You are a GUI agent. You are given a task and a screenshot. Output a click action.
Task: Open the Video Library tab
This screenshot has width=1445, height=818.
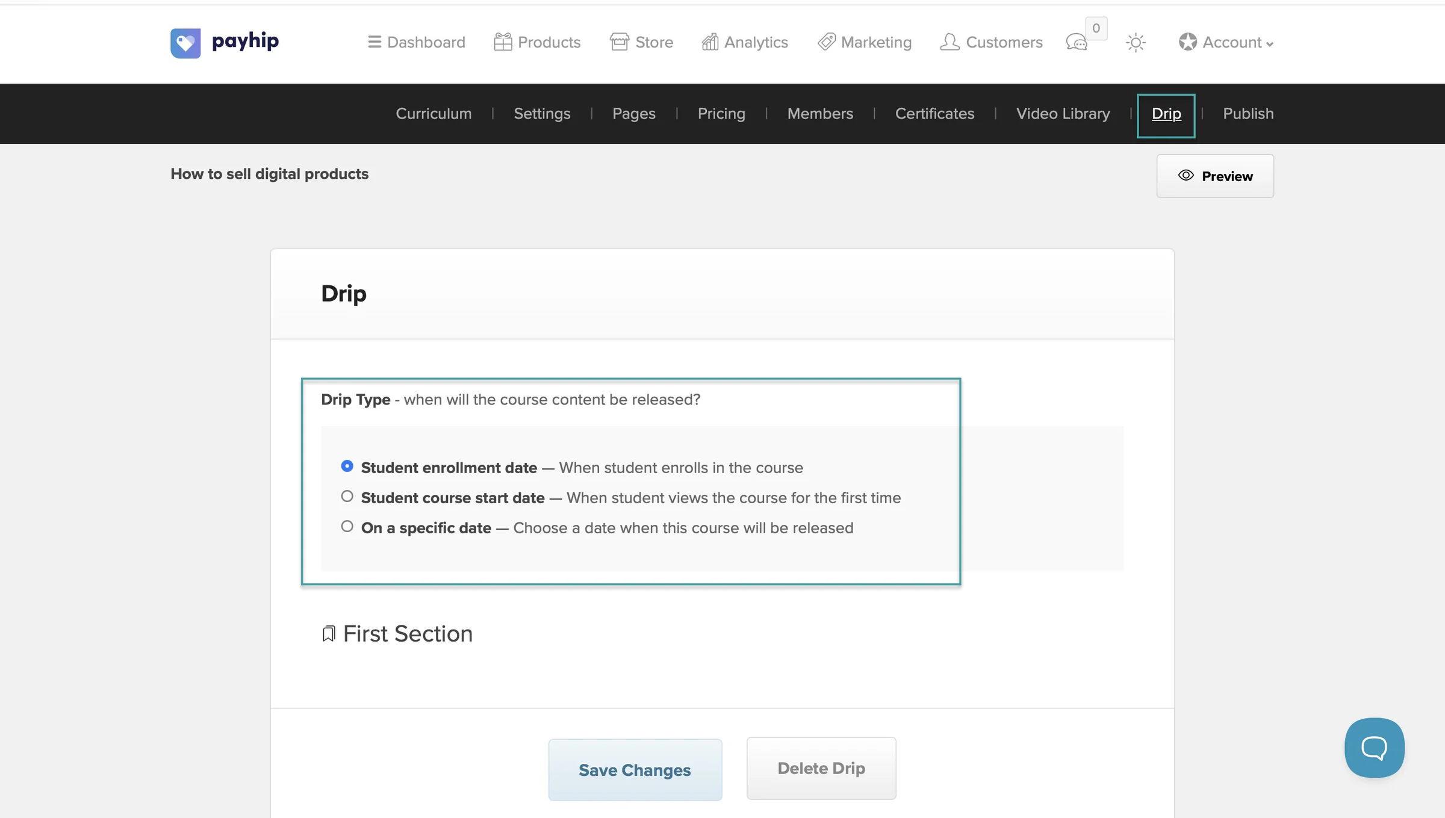(1063, 114)
